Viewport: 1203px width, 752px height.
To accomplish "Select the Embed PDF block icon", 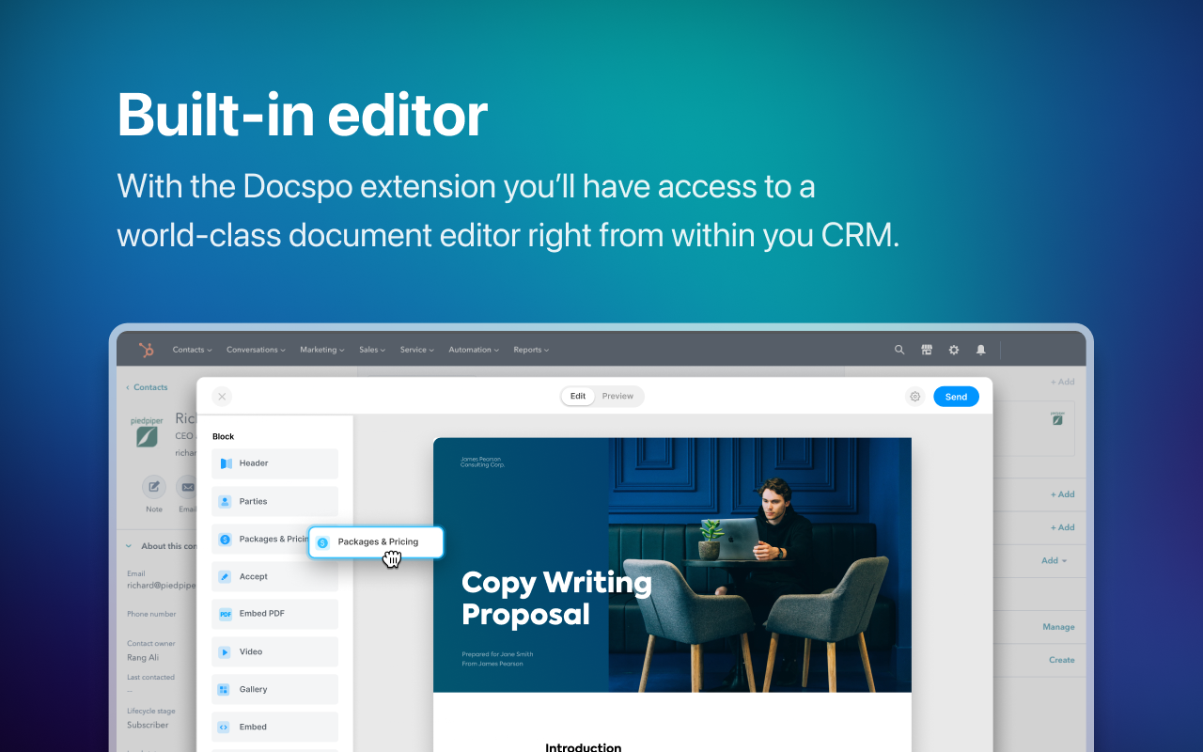I will tap(225, 614).
